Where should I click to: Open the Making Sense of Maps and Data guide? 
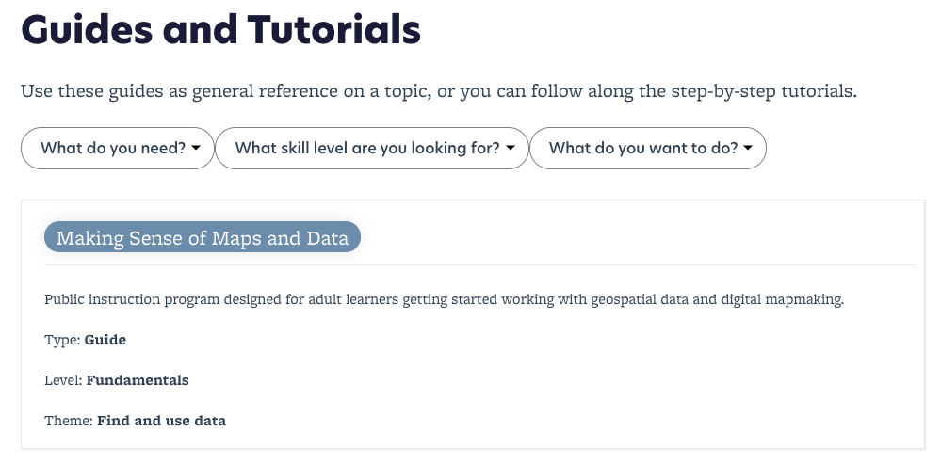pyautogui.click(x=203, y=237)
